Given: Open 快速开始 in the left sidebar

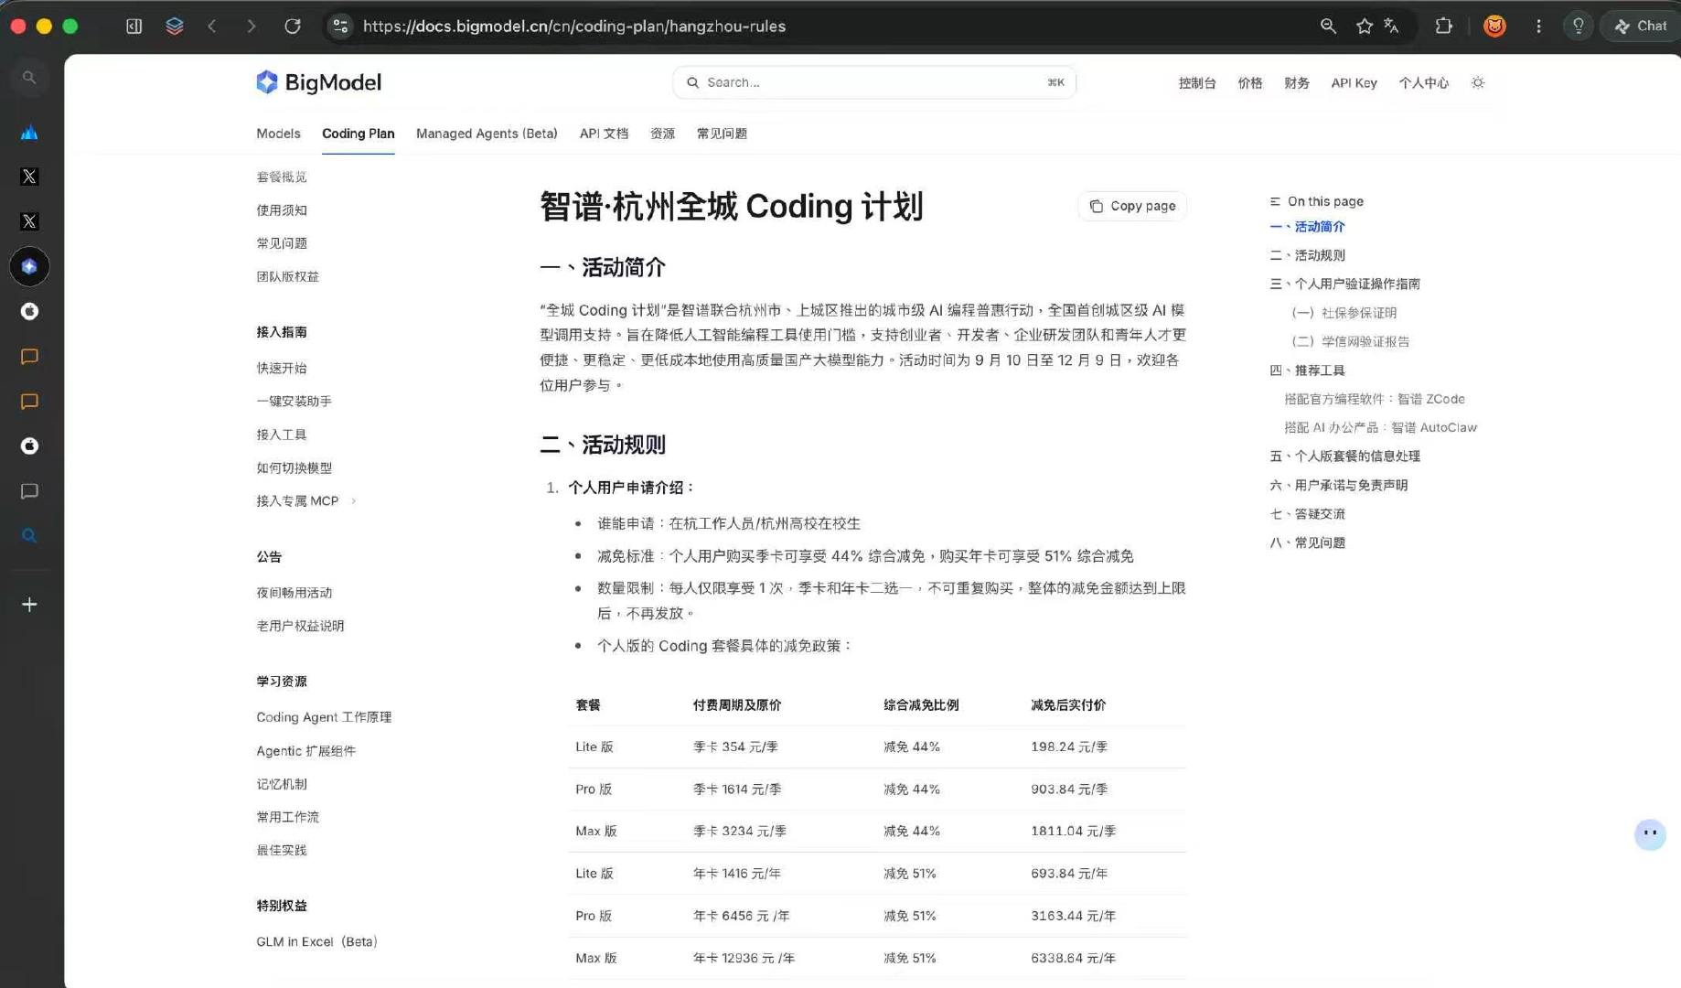Looking at the screenshot, I should tap(282, 368).
